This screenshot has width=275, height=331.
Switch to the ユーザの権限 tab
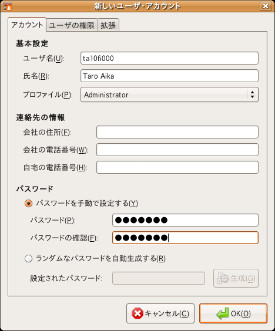click(72, 25)
